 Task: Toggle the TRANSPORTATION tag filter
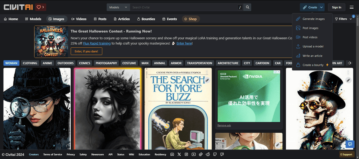[x=200, y=63]
